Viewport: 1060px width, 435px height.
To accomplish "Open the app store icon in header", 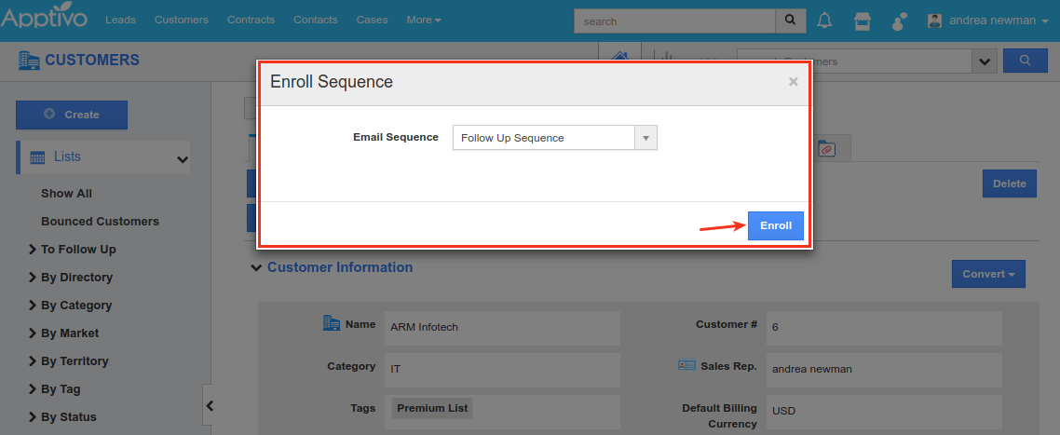I will [863, 20].
